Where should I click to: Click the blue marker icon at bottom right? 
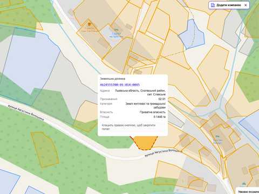(x=244, y=184)
